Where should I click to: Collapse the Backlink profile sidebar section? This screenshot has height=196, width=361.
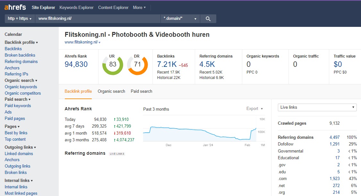[x=21, y=43]
